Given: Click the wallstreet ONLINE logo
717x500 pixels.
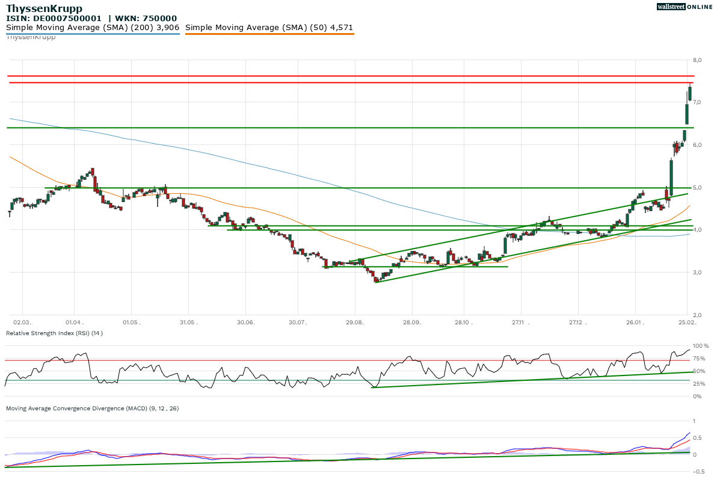Looking at the screenshot, I should 685,7.
